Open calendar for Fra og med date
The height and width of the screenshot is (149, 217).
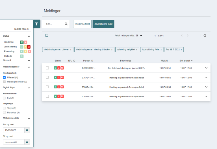[27, 130]
